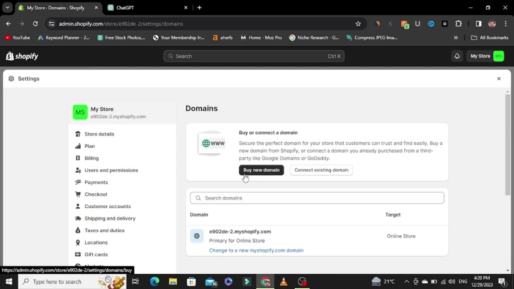Click the My Store green MS avatar
514x289 pixels.
80,112
